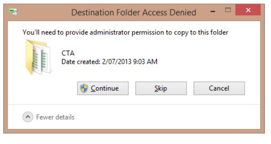
Task: Click the CTA folder name text
Action: (68, 53)
